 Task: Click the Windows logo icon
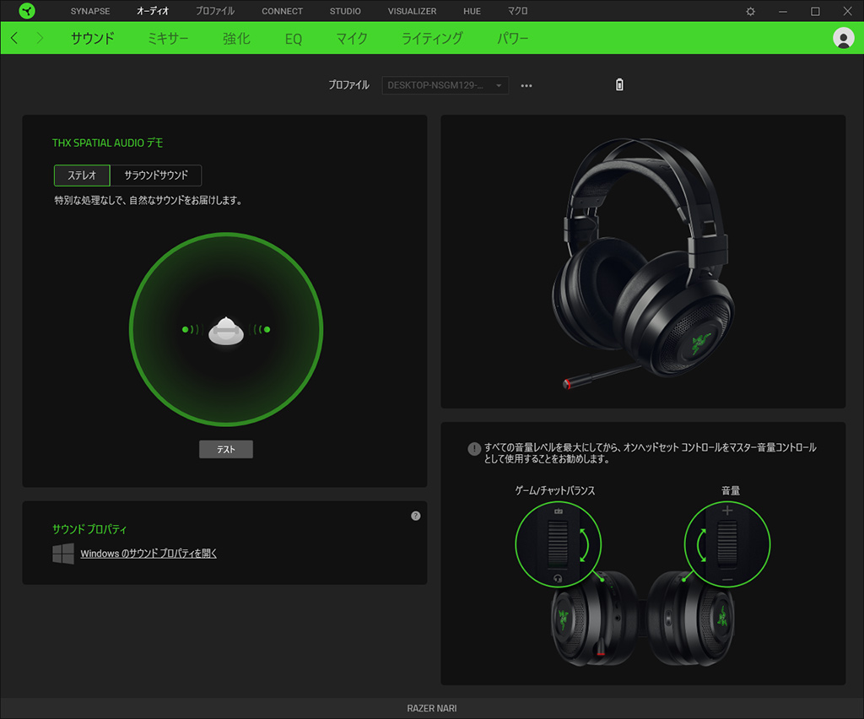63,553
